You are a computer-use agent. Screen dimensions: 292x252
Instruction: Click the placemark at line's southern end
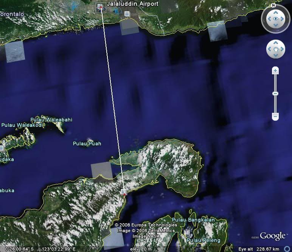(123, 192)
